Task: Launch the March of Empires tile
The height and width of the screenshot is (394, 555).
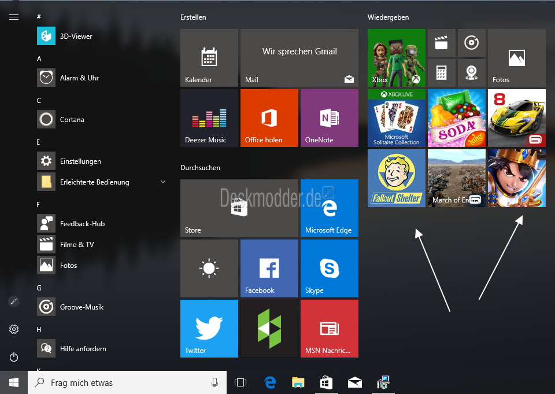Action: [457, 178]
